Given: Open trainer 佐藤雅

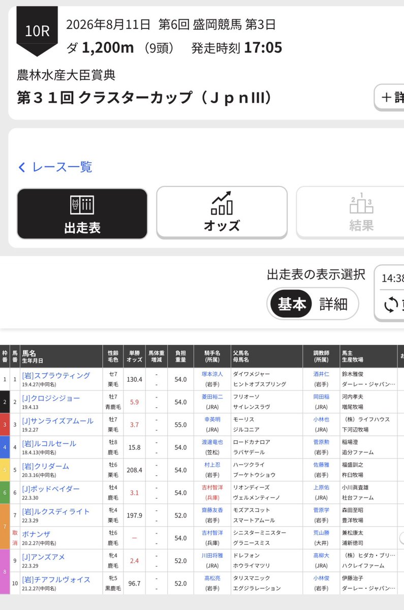Looking at the screenshot, I should coord(321,465).
